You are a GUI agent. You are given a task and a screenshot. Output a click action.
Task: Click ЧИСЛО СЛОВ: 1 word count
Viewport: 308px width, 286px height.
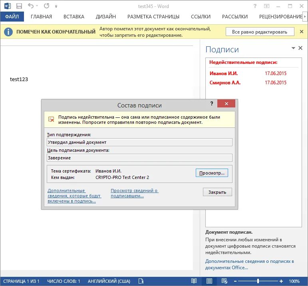coord(64,281)
